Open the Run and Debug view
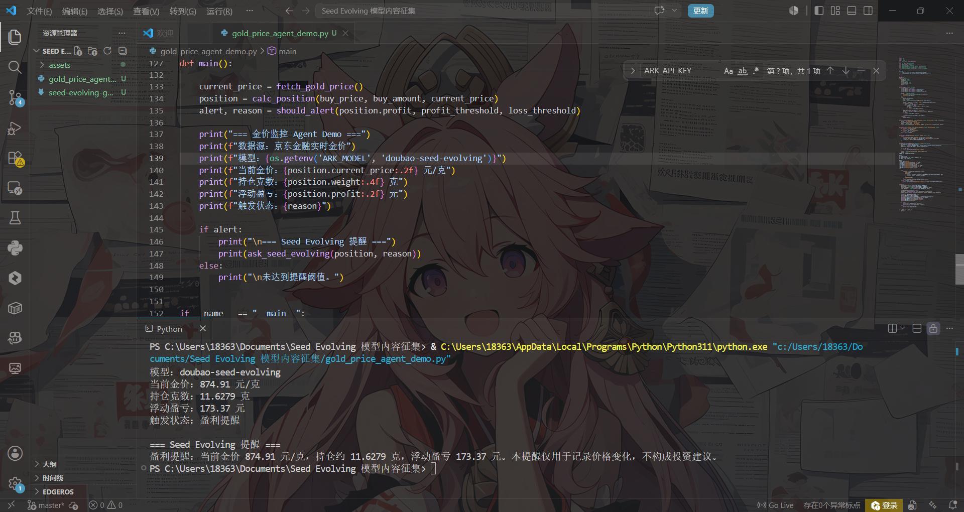Image resolution: width=964 pixels, height=512 pixels. tap(15, 129)
